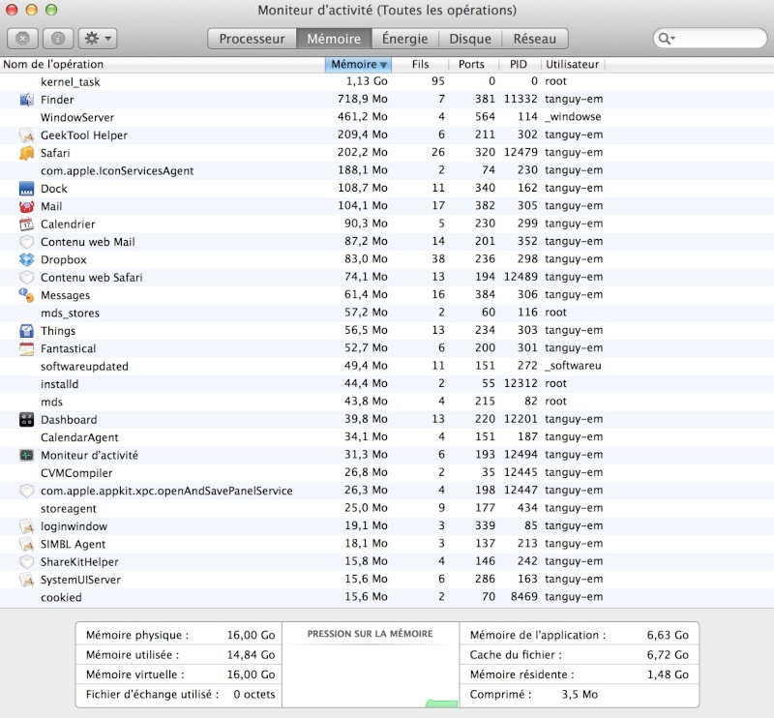Switch to the Mémoire tab
Image resolution: width=774 pixels, height=718 pixels.
click(x=334, y=39)
